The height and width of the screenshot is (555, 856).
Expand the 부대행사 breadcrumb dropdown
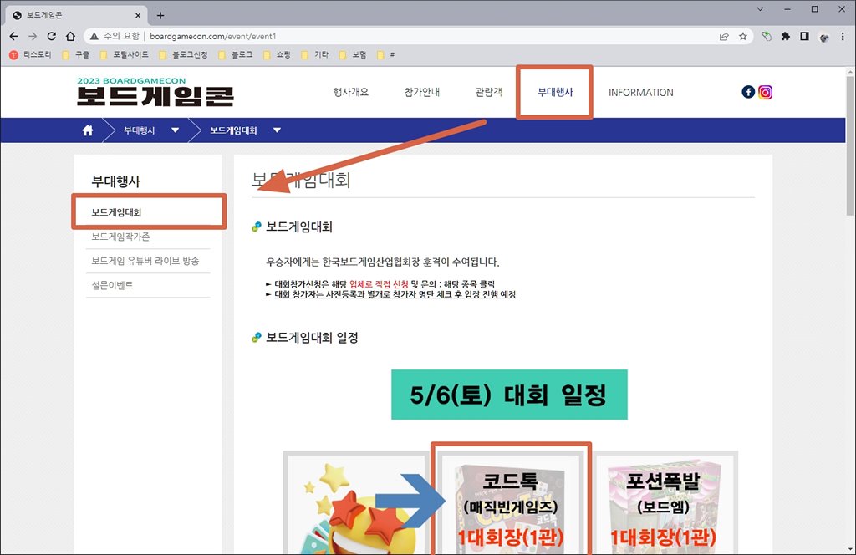pos(175,130)
